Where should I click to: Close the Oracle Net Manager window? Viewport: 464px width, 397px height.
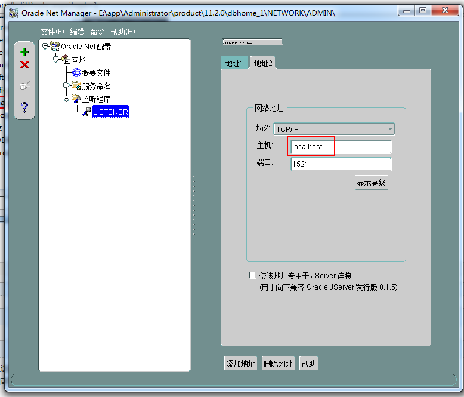(x=445, y=10)
